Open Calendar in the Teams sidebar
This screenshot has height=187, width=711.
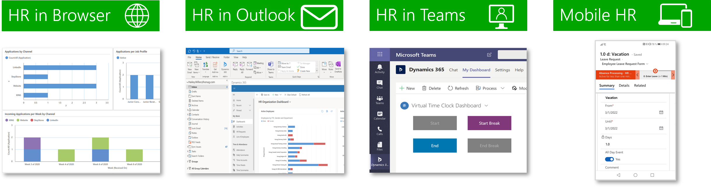coord(379,115)
